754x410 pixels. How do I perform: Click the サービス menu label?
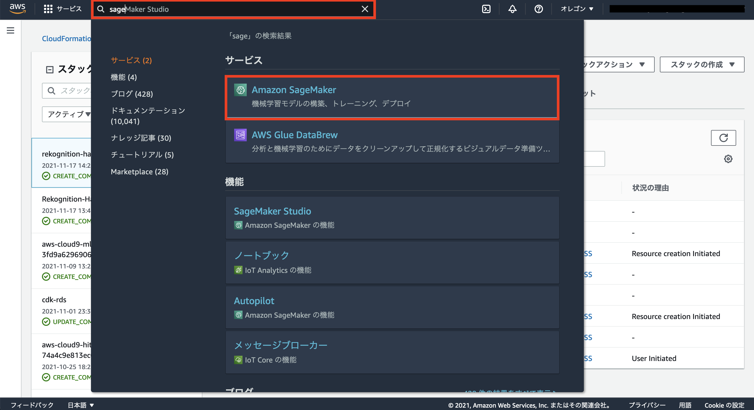point(69,9)
